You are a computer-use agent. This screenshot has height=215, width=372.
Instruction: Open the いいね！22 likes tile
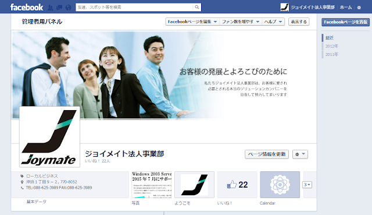coord(237,185)
